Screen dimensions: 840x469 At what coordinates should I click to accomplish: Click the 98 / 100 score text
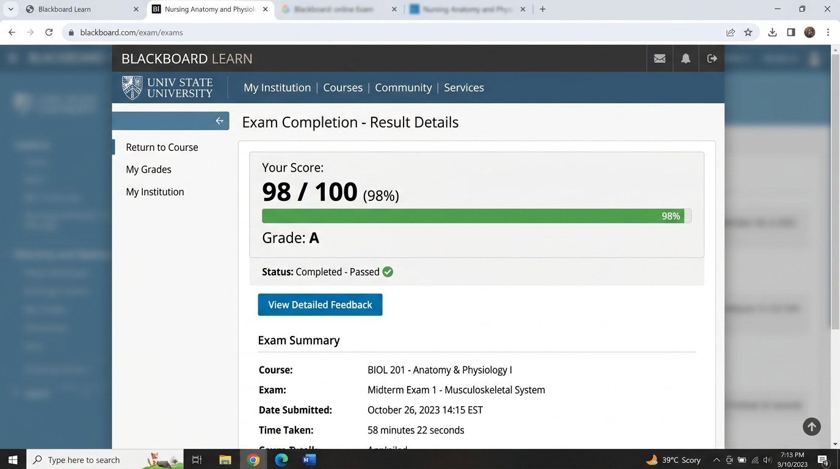click(310, 192)
